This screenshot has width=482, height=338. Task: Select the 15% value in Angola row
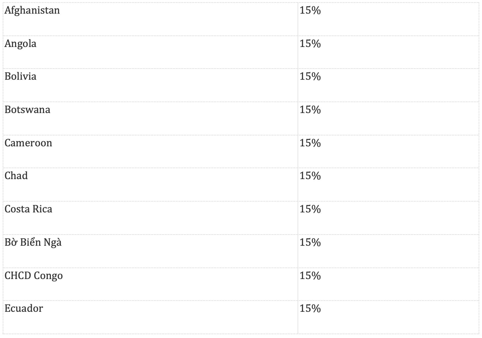point(310,44)
